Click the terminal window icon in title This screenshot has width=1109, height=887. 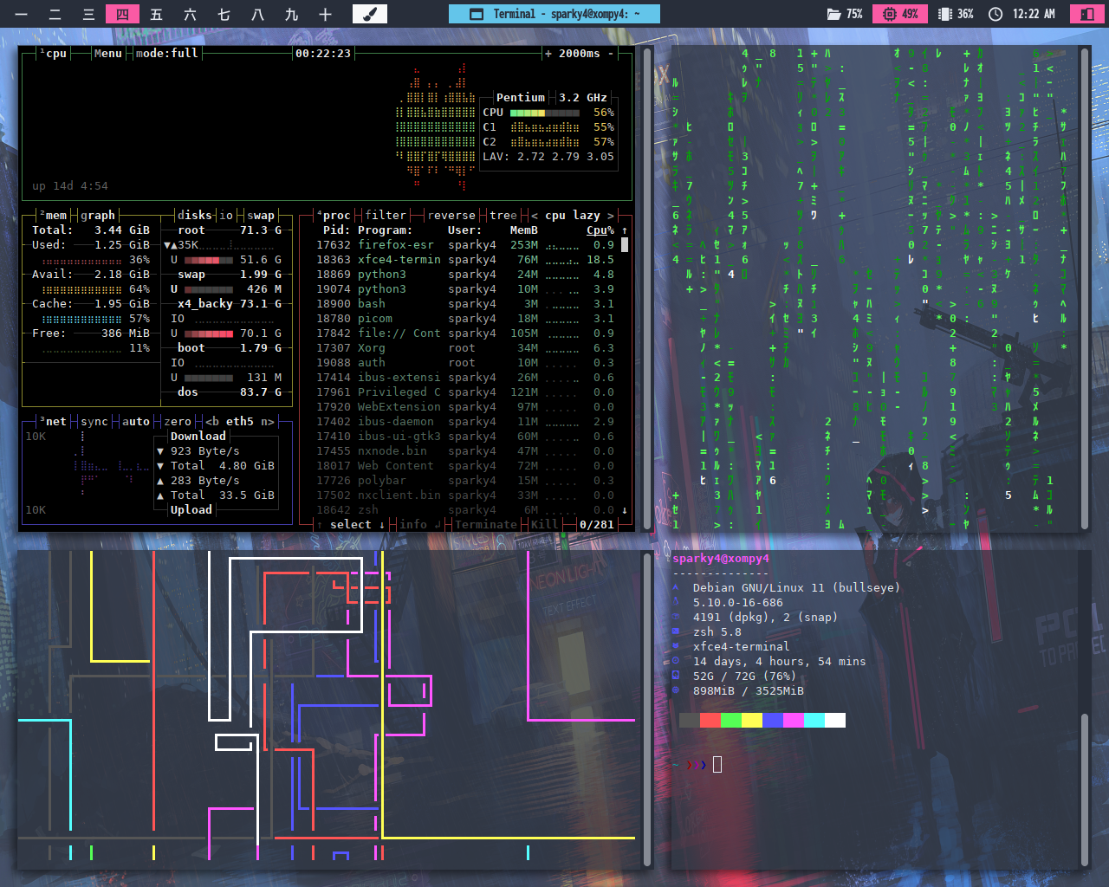[476, 14]
